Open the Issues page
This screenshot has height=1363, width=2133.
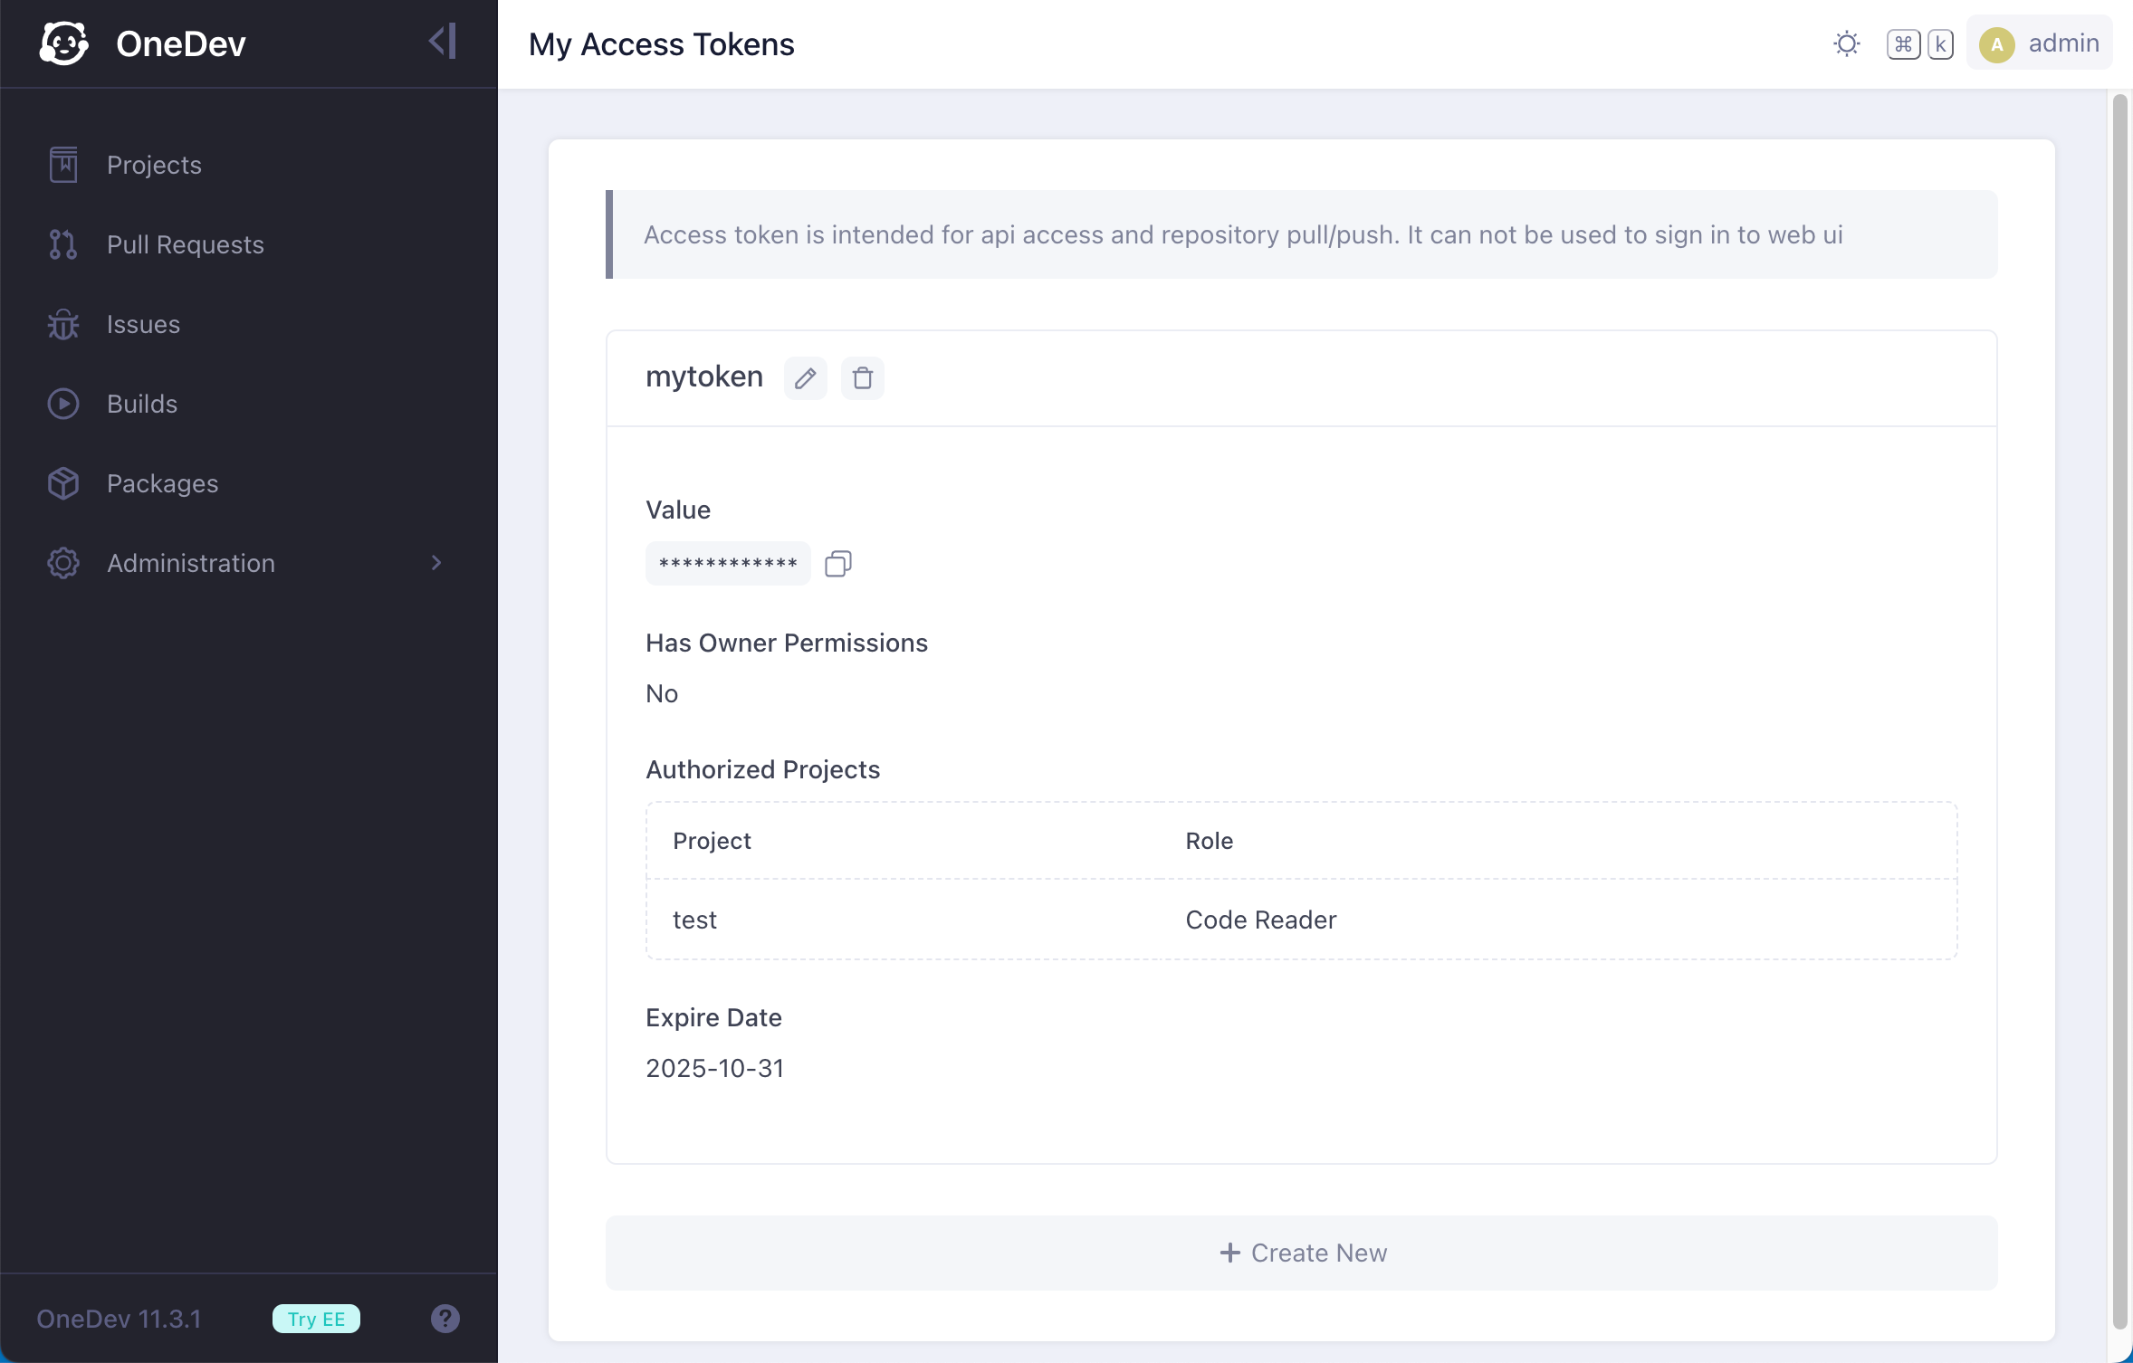point(142,324)
